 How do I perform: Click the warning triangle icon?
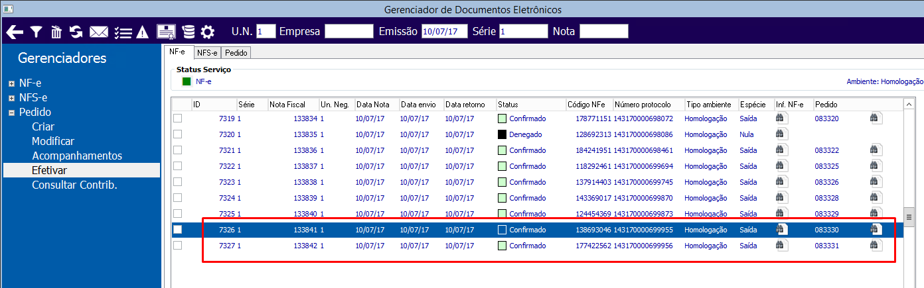pyautogui.click(x=142, y=32)
